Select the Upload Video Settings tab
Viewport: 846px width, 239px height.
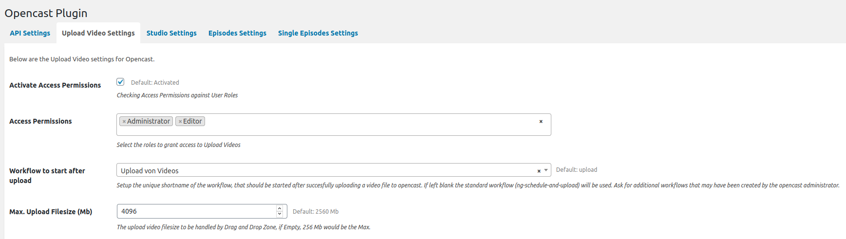(x=98, y=33)
